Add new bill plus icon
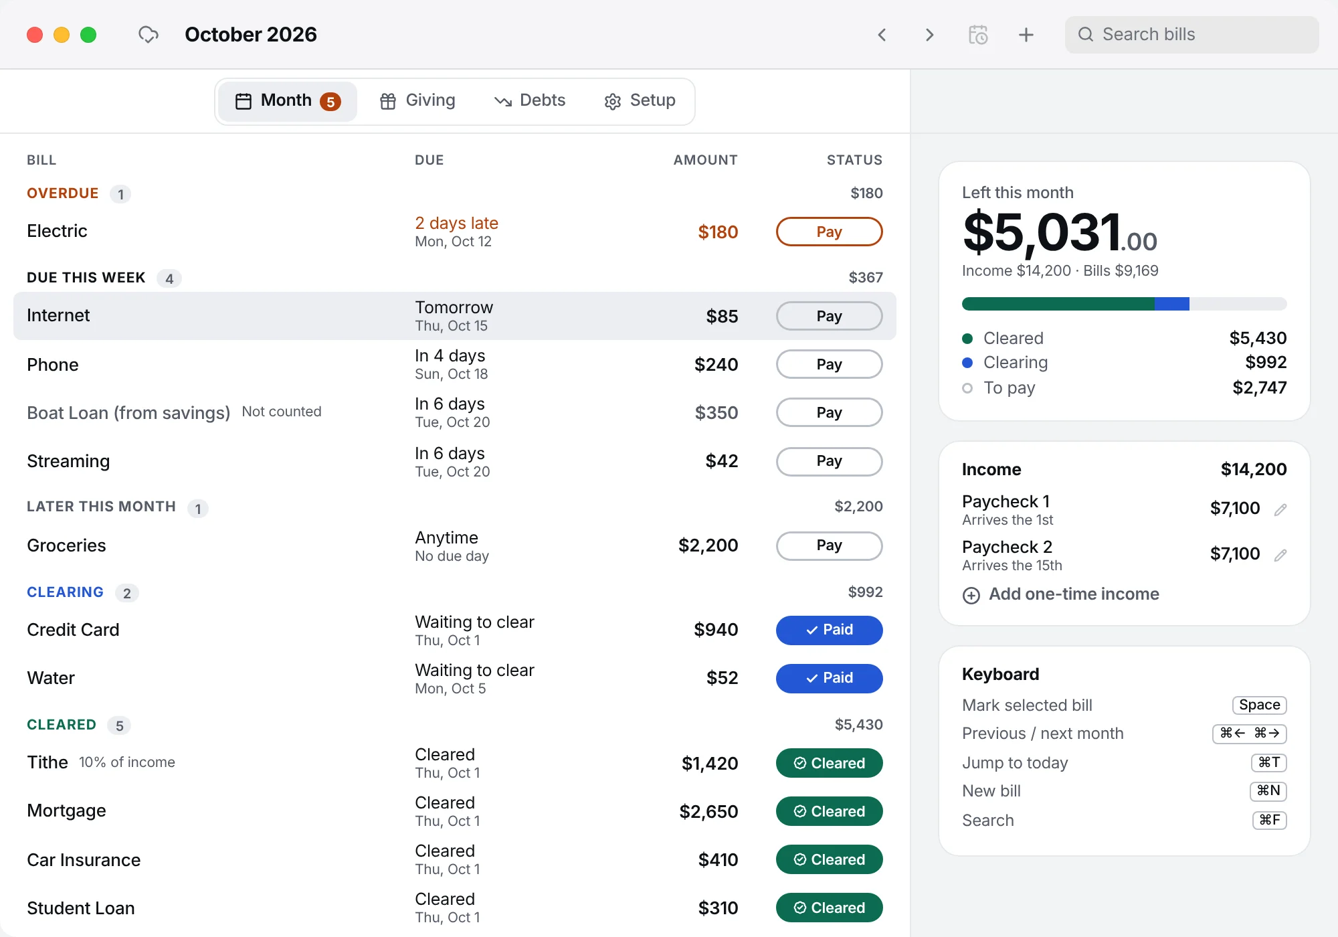The height and width of the screenshot is (937, 1338). pyautogui.click(x=1026, y=35)
